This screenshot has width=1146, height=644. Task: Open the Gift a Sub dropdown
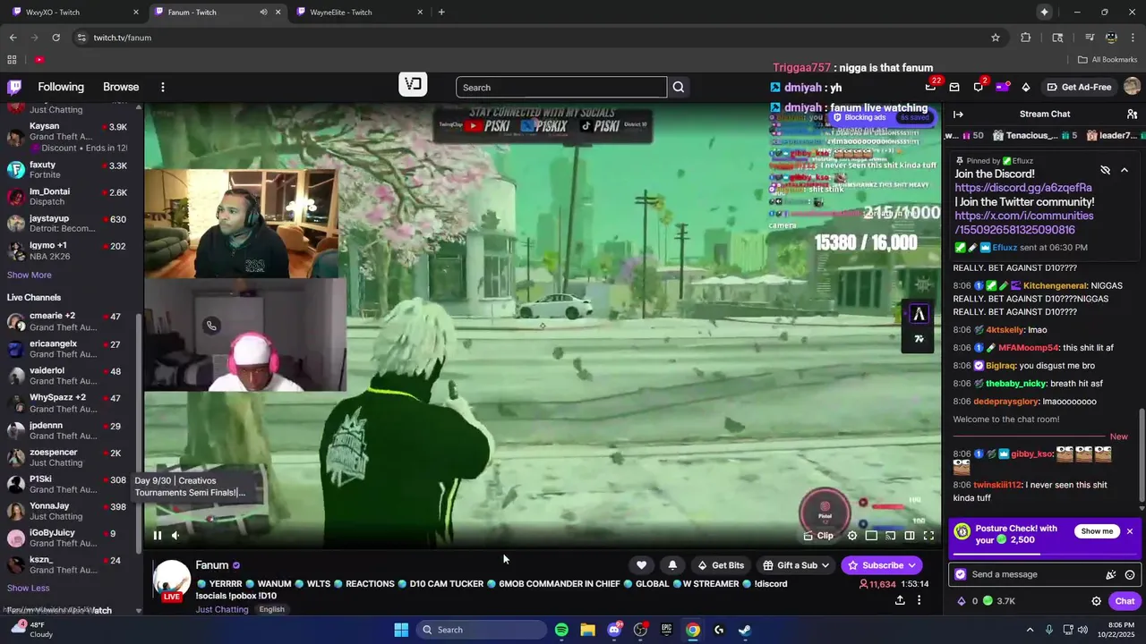[796, 565]
